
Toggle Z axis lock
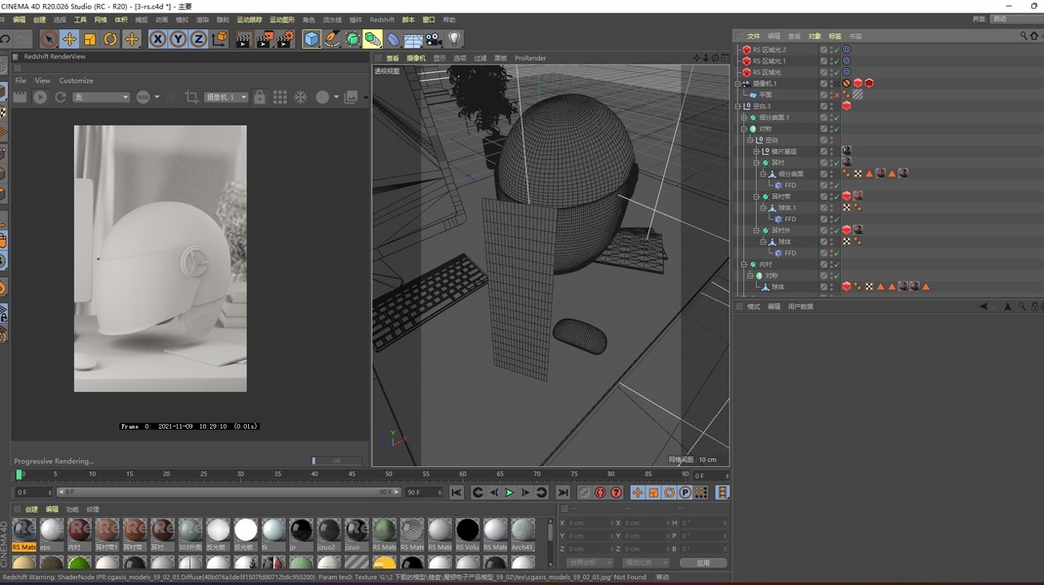tap(198, 39)
